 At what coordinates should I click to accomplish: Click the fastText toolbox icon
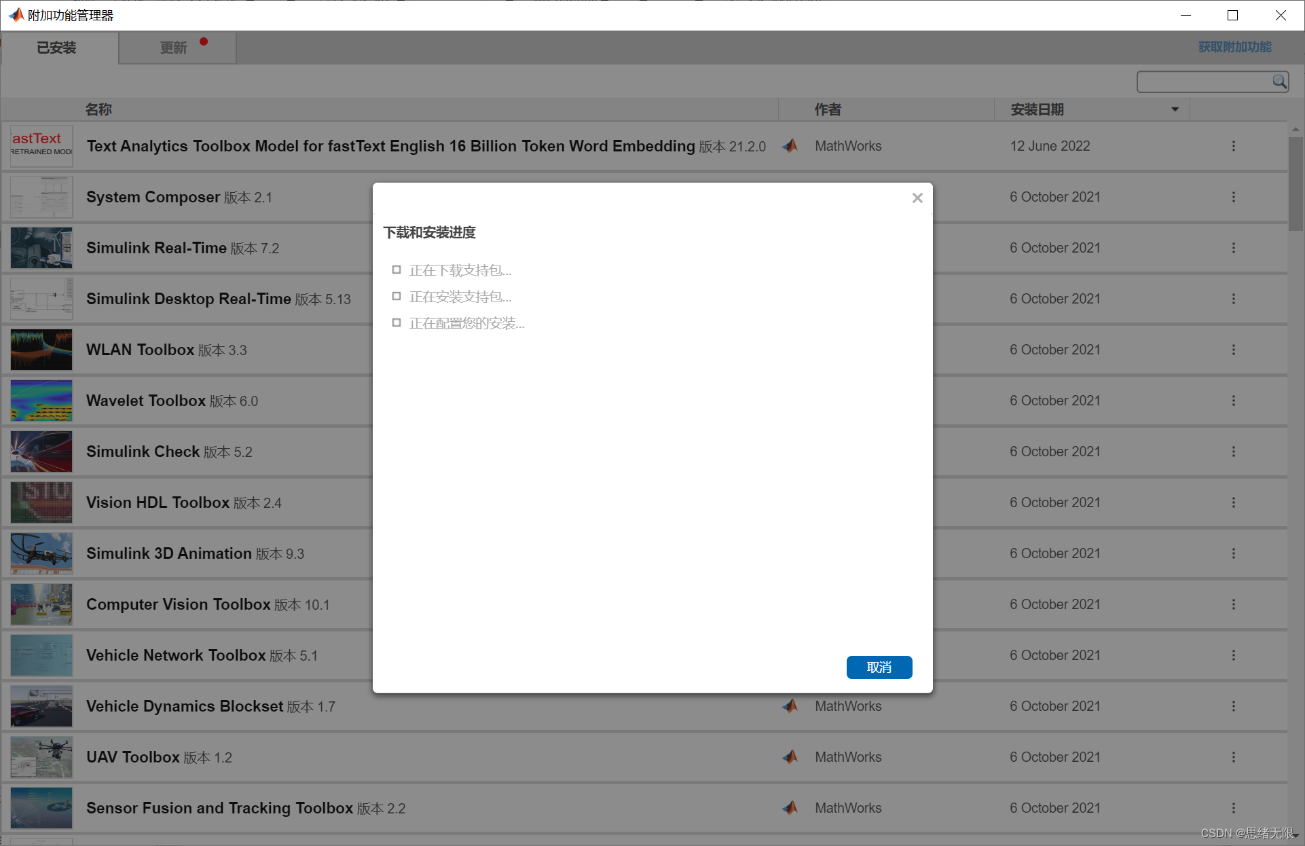point(42,145)
